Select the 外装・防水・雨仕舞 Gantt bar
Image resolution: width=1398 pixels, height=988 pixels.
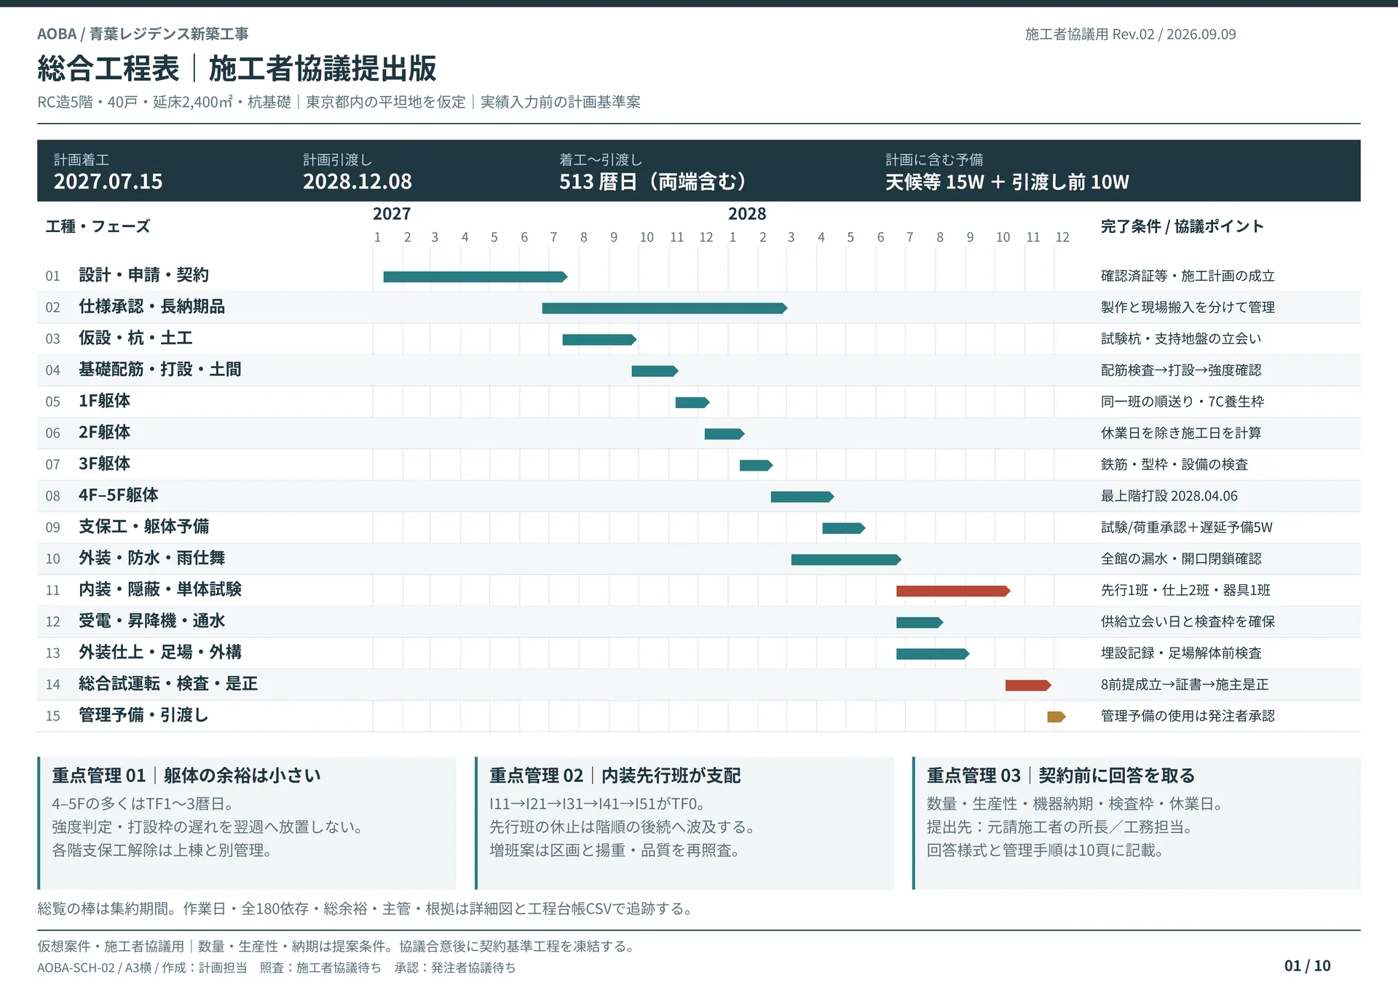[x=846, y=559]
